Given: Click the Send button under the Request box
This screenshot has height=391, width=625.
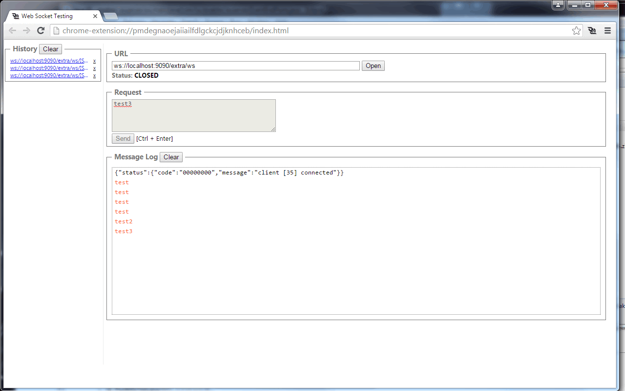Looking at the screenshot, I should coord(123,138).
